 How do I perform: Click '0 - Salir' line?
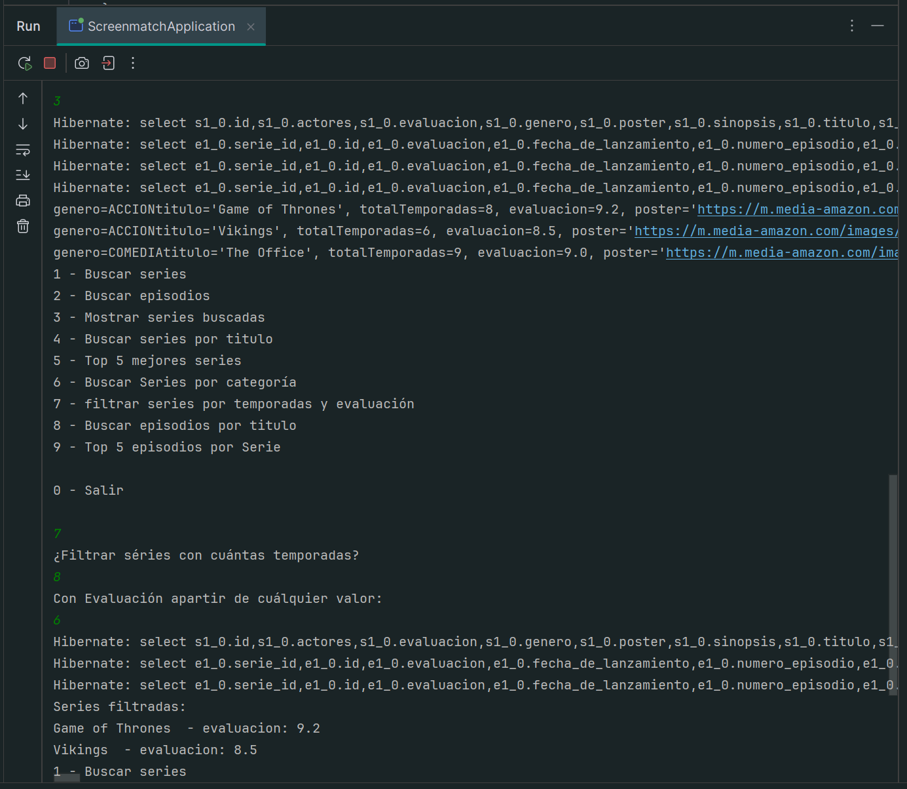(88, 491)
